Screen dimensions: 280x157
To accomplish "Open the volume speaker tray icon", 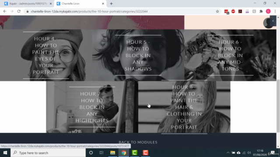I will (249, 153).
